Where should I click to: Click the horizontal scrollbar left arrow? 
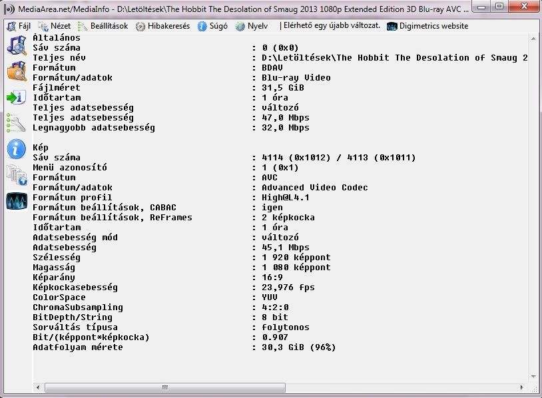[38, 387]
